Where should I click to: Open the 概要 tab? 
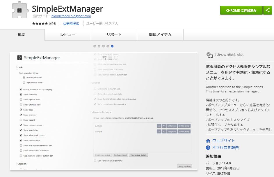coord(22,35)
